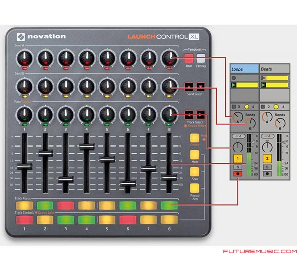Click the FUTUREMUSIC.COM link text

[260, 251]
